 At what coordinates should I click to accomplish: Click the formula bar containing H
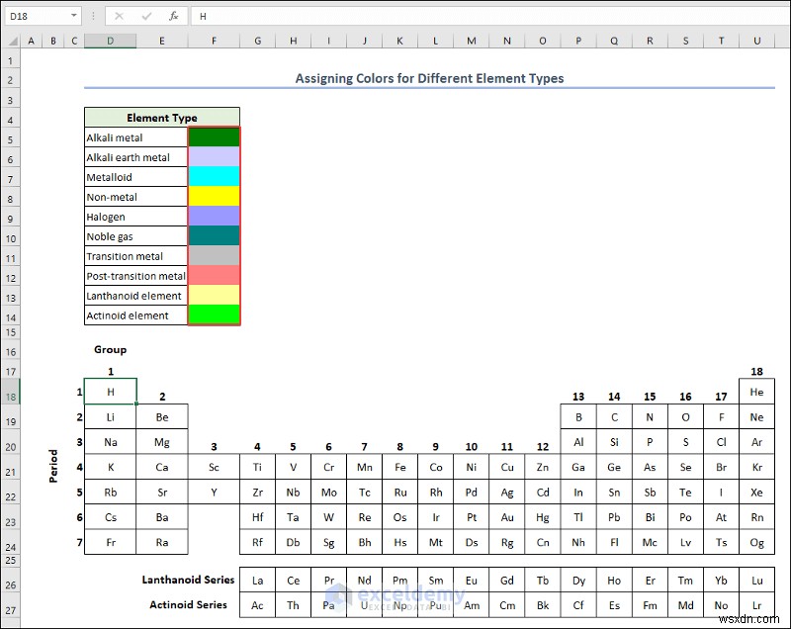pyautogui.click(x=489, y=16)
